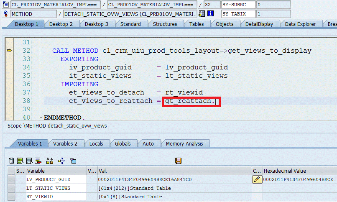Screen dimensions: 337x202
Task: Click the LT_STATIC_VIEWS variable name cell
Action: [56, 188]
